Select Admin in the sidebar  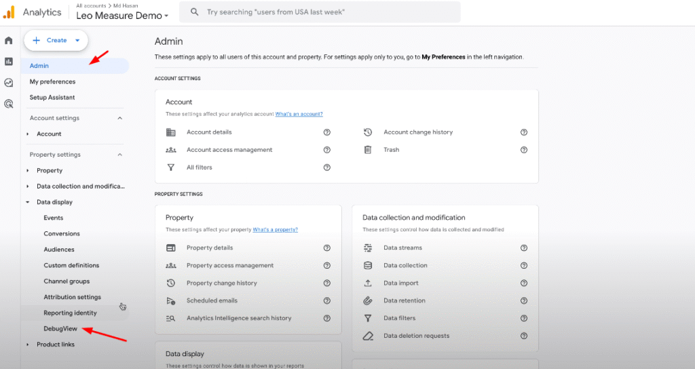point(75,66)
